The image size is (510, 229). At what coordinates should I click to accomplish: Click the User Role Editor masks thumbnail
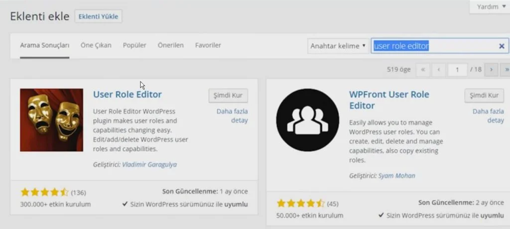(x=51, y=120)
